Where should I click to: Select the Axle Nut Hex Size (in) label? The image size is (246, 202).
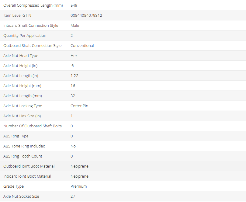[x=23, y=116]
